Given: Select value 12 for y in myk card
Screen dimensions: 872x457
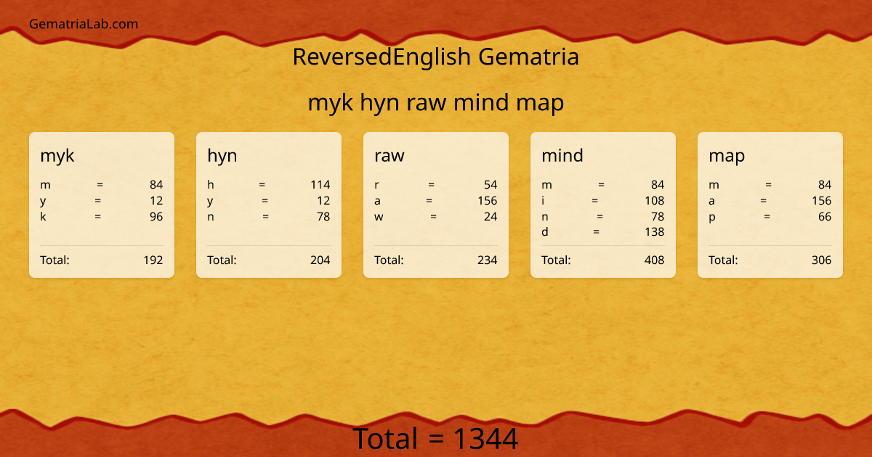Looking at the screenshot, I should [x=156, y=201].
